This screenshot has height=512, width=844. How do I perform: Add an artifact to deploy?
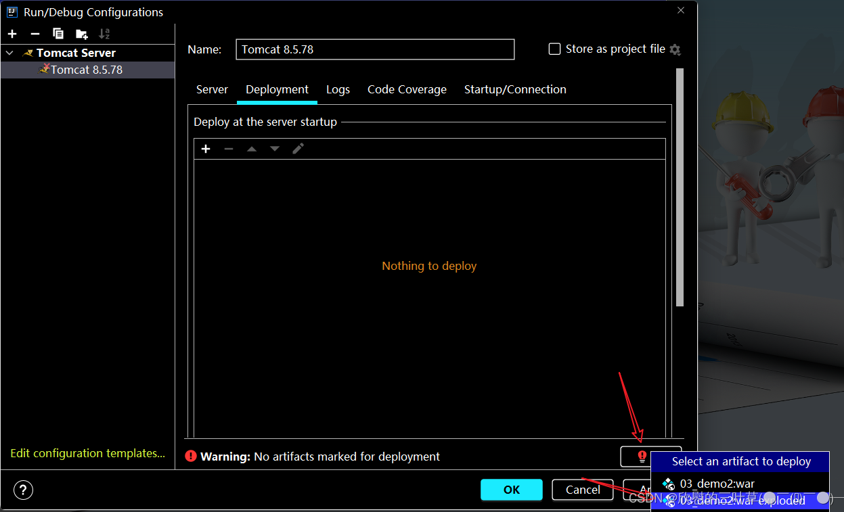coord(206,149)
